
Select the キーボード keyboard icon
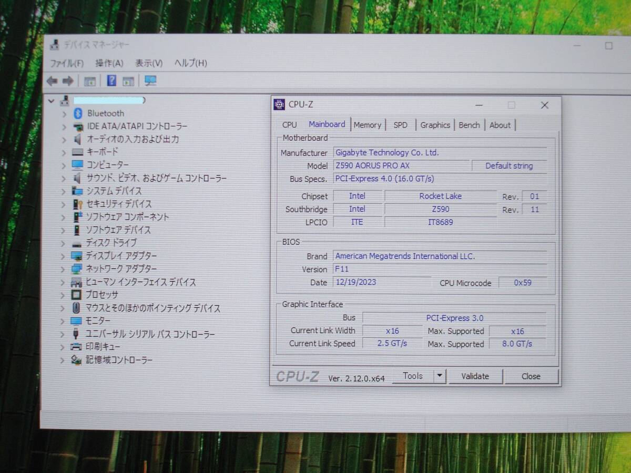pyautogui.click(x=77, y=152)
